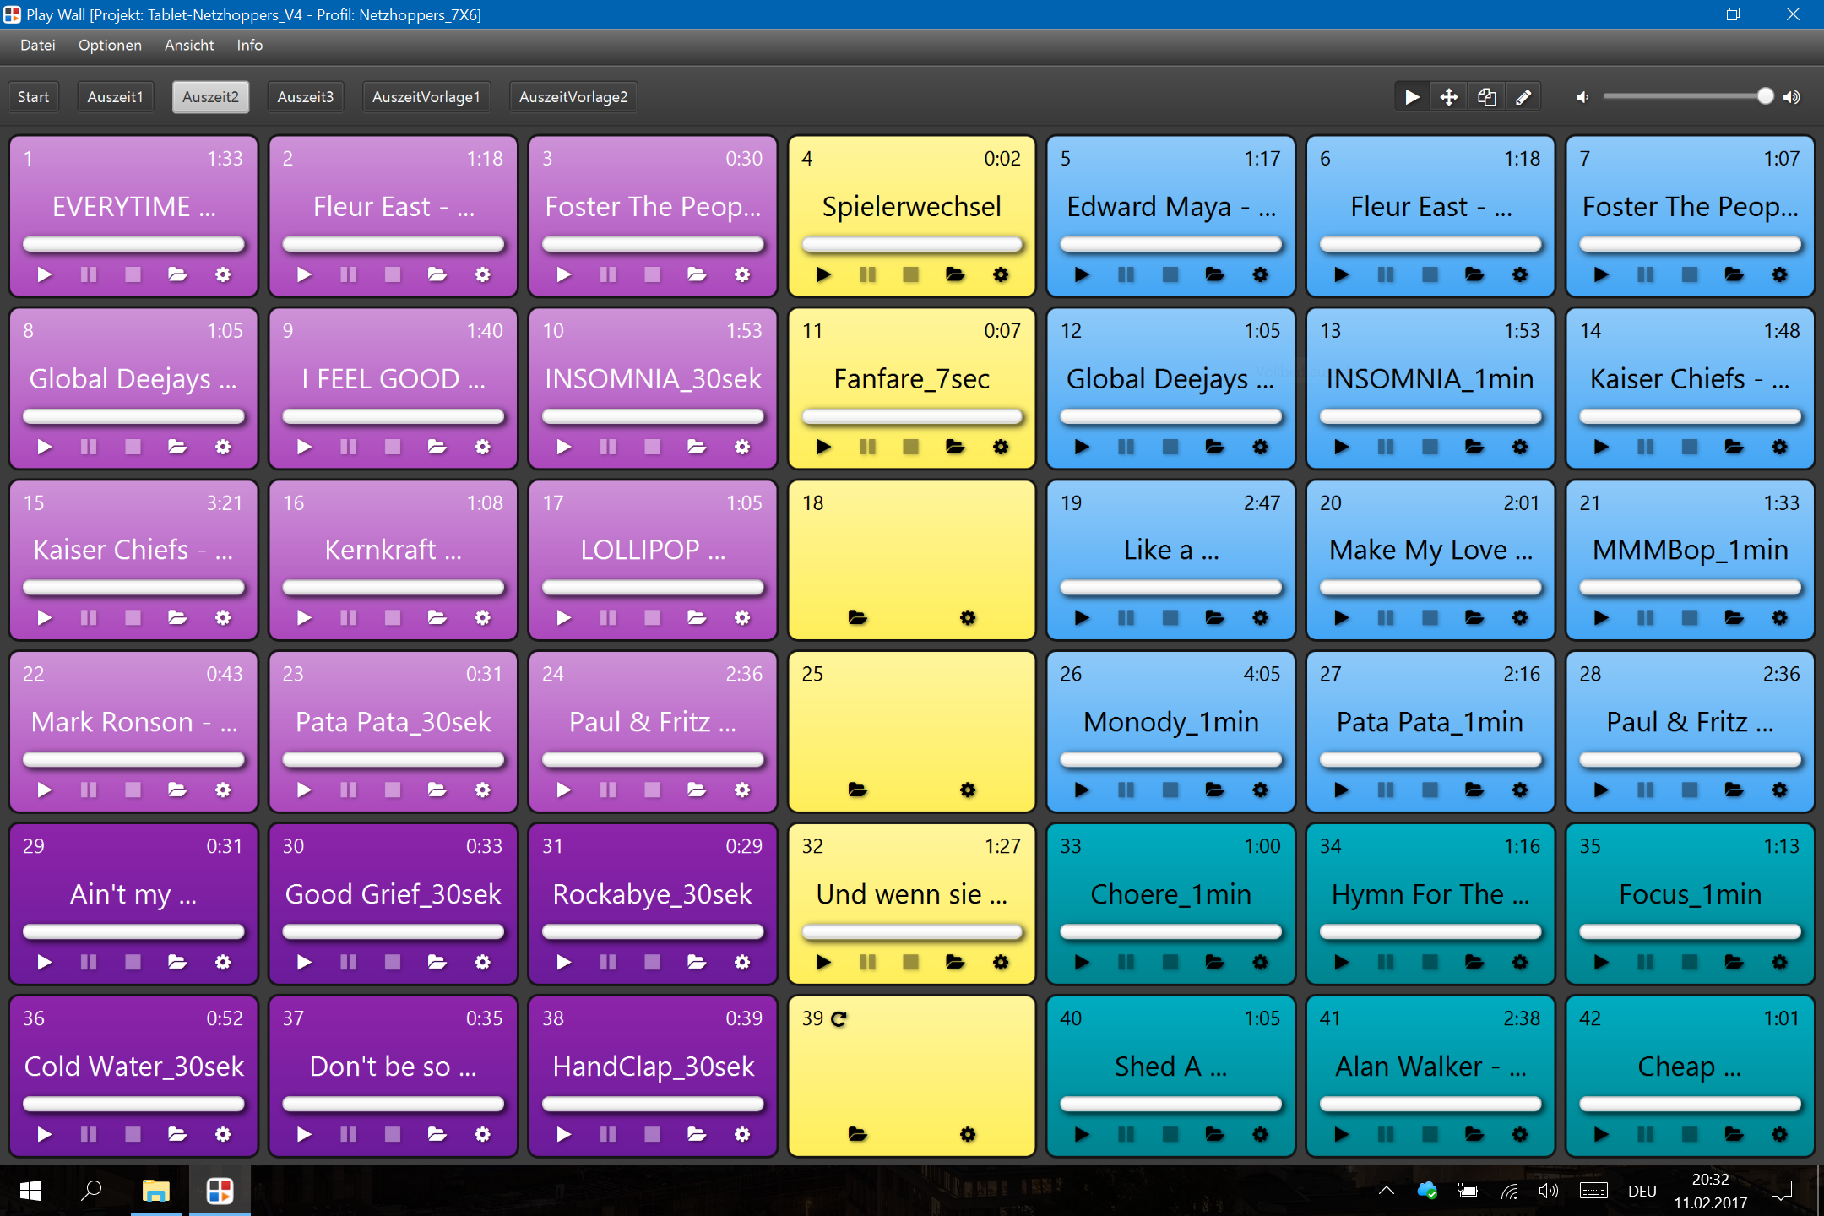
Task: Activate drag-and-move mode in toolbar
Action: point(1449,97)
